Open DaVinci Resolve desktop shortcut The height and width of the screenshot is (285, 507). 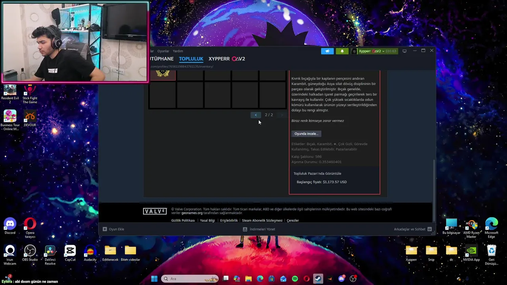50,255
